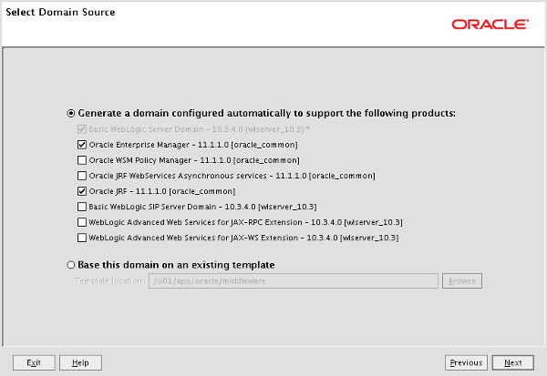547x376 pixels.
Task: Click the Exit button
Action: 34,362
